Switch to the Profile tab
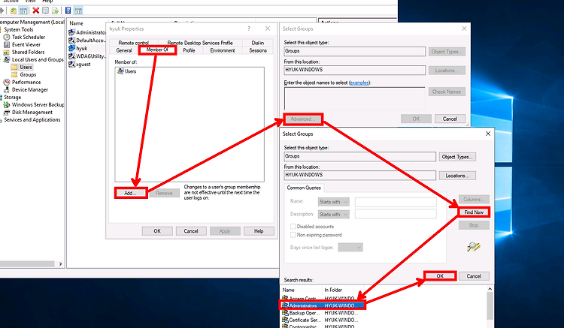 (x=189, y=50)
